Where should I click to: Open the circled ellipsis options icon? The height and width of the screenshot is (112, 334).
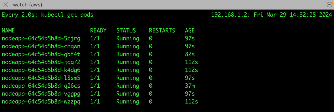click(330, 4)
